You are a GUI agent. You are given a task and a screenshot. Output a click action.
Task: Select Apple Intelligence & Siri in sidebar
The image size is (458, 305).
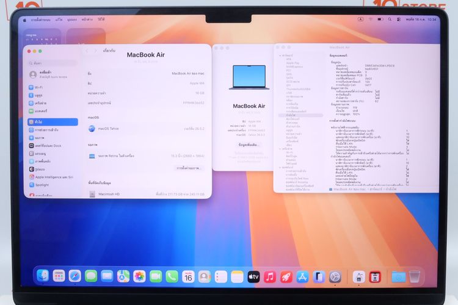coord(53,177)
